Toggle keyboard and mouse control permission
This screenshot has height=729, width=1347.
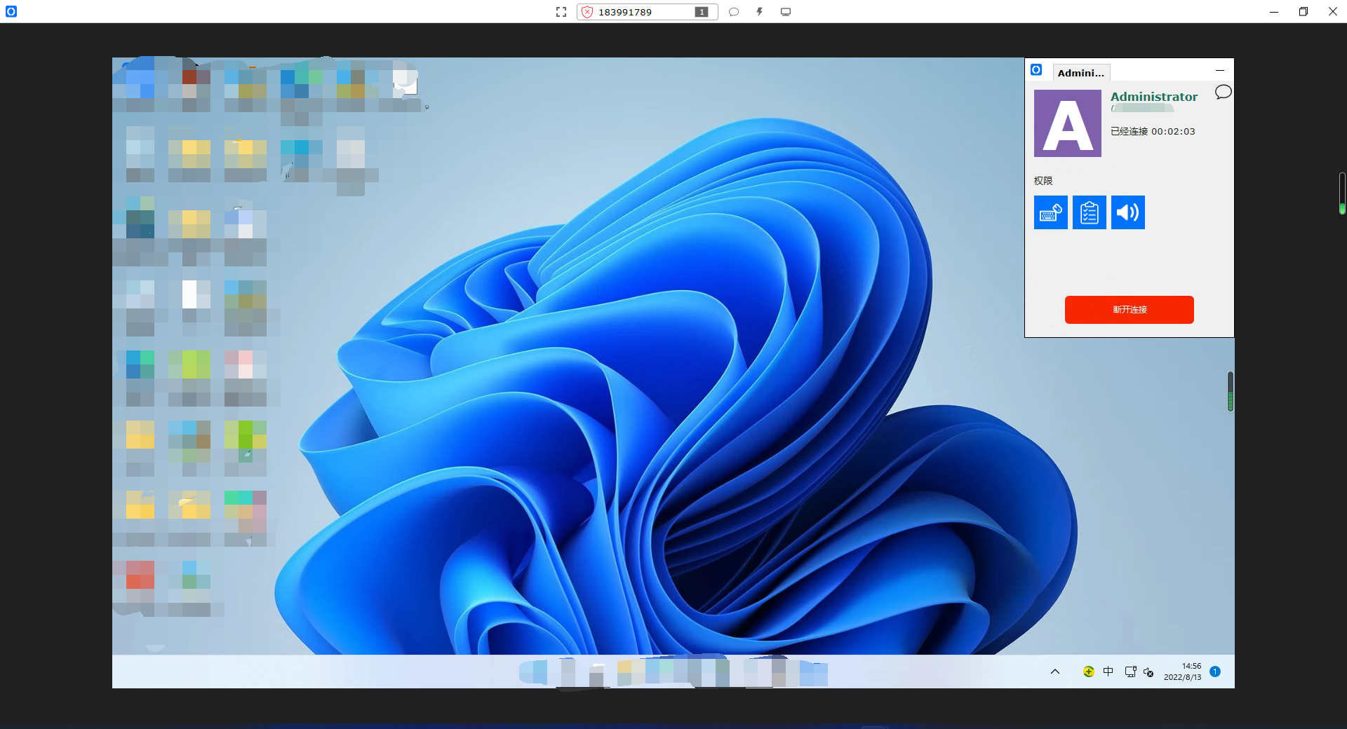tap(1050, 212)
